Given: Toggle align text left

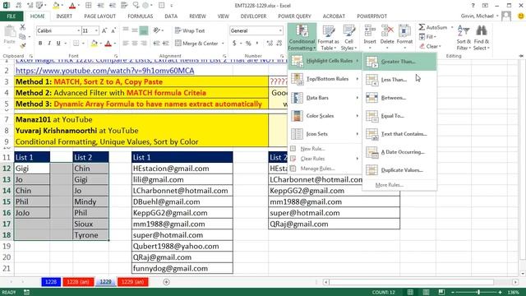Looking at the screenshot, I should point(126,44).
